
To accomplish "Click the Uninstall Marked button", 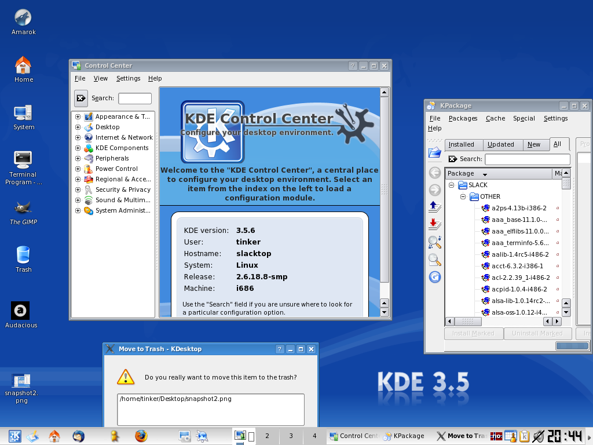I will point(537,333).
